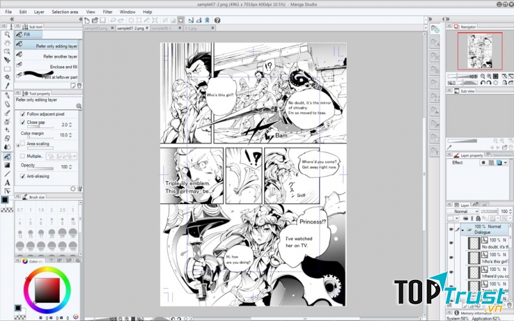
Task: Click the layer opacity slider
Action: pyautogui.click(x=489, y=212)
